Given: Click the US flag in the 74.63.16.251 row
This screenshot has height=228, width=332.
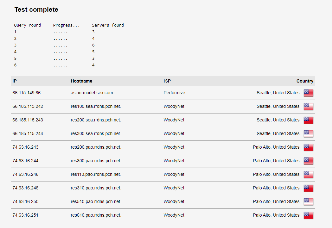Looking at the screenshot, I should tap(309, 215).
